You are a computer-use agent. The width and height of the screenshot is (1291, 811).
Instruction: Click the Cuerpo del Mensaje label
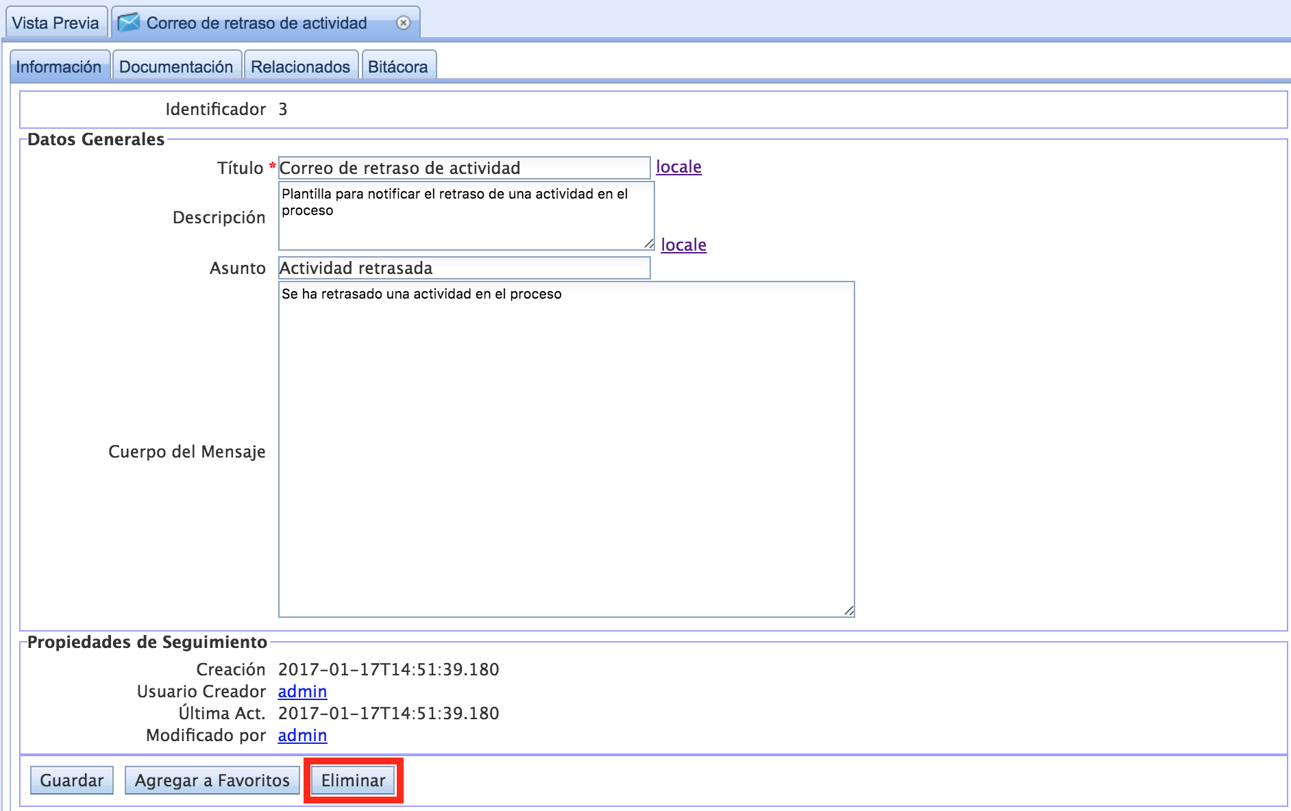[187, 451]
